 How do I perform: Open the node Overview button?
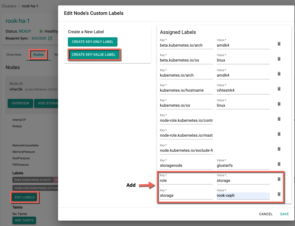20,103
